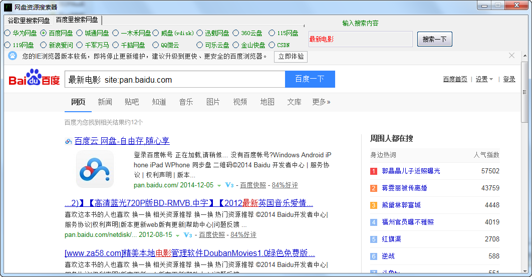Click rank 6 badge next to 逆战
The height and width of the screenshot is (277, 532).
pyautogui.click(x=374, y=256)
